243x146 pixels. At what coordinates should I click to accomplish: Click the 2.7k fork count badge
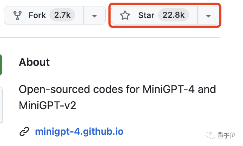point(62,15)
